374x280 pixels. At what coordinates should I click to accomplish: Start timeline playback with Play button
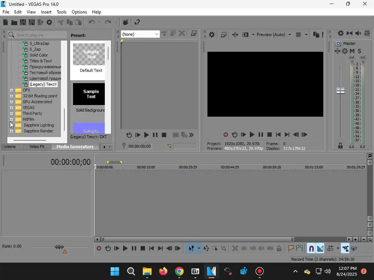coord(125,249)
